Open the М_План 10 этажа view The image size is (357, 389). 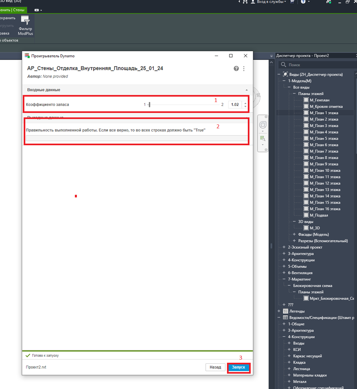(x=325, y=171)
